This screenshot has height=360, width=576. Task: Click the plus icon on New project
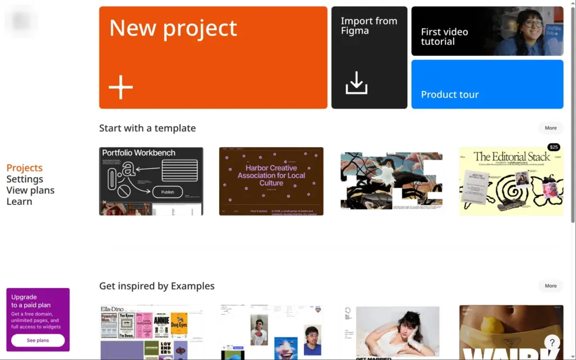[120, 87]
